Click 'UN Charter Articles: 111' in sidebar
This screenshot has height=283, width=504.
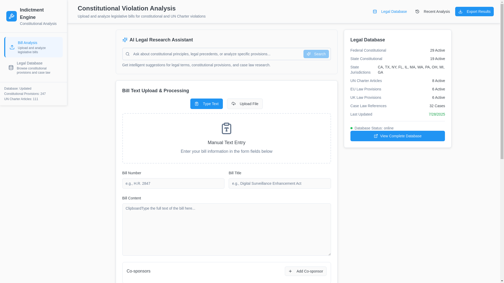[x=21, y=99]
